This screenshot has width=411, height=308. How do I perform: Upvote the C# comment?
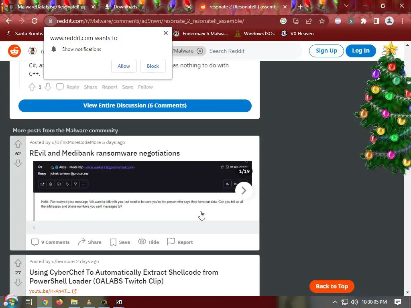coord(32,87)
